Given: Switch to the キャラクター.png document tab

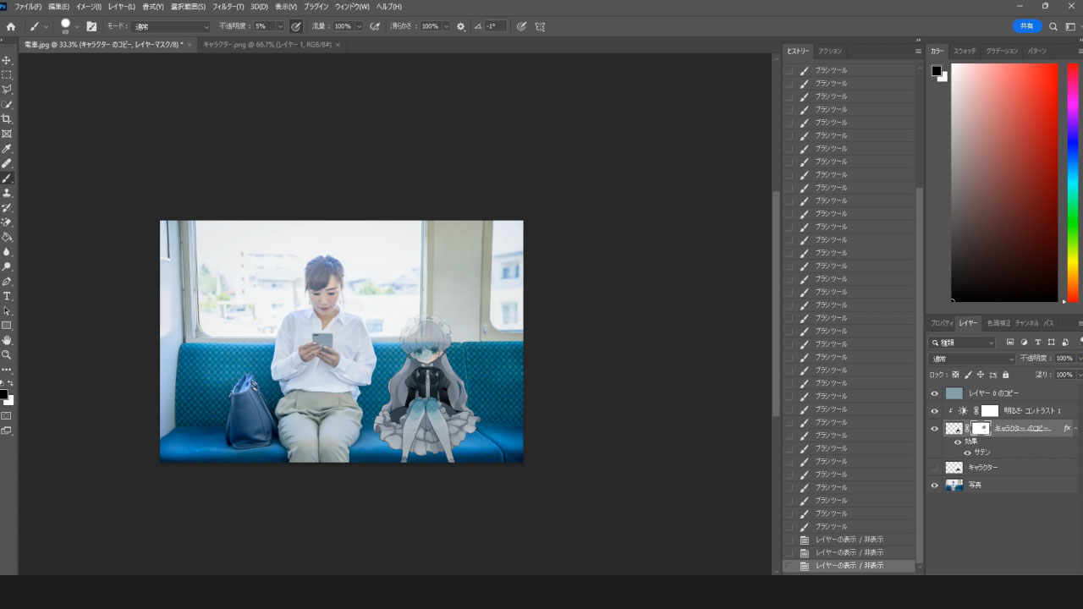Looking at the screenshot, I should pyautogui.click(x=267, y=44).
